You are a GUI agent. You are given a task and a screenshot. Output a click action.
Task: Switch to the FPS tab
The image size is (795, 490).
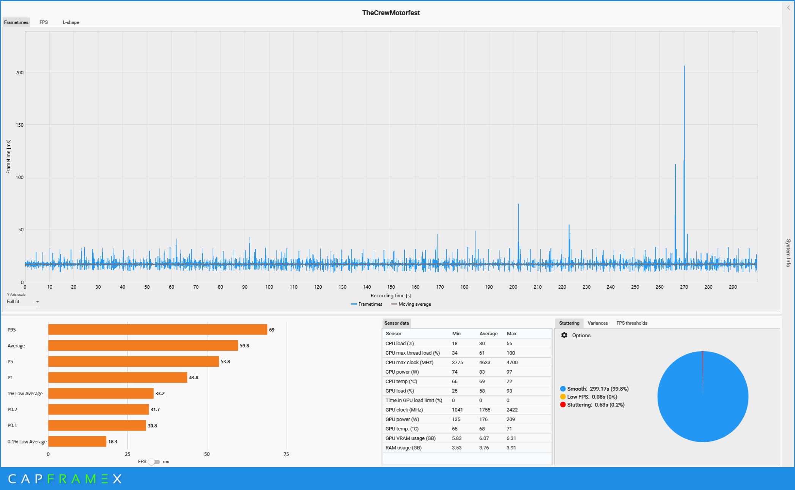point(44,22)
